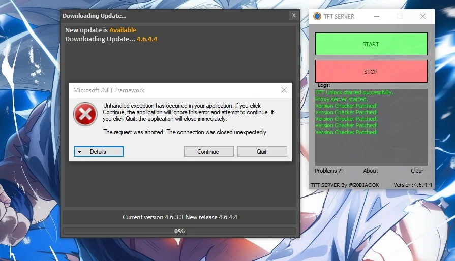Viewport: 455px width, 261px height.
Task: Click the green START button in TFT SERVER
Action: (x=371, y=44)
